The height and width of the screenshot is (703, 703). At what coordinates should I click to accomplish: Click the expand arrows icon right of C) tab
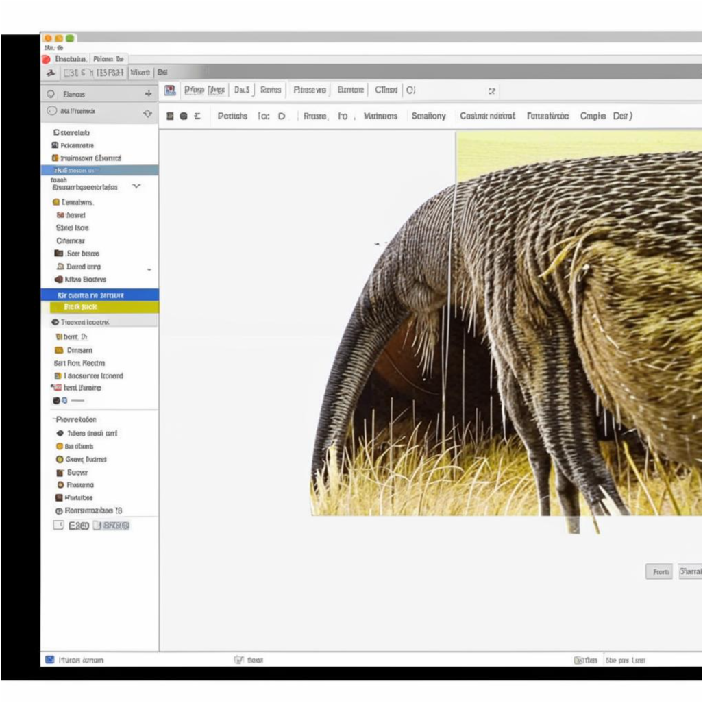[x=492, y=91]
